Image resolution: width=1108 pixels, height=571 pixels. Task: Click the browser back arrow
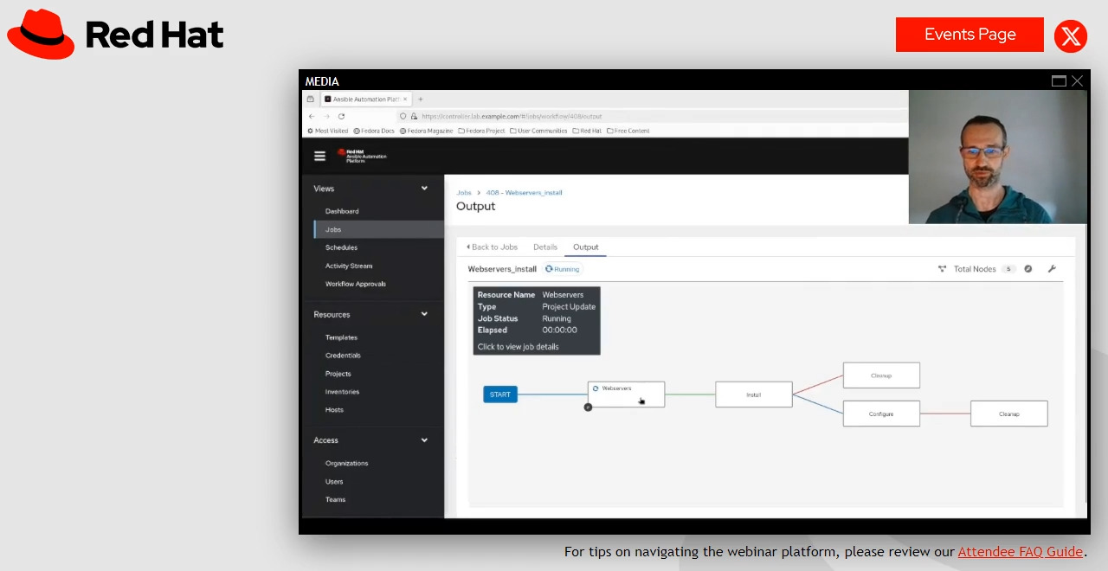coord(312,116)
